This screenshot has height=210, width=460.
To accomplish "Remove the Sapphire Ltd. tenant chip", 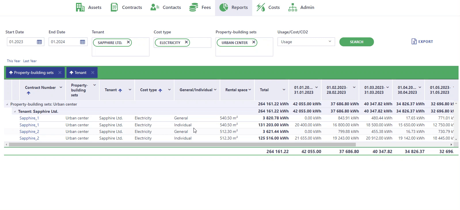I will [x=128, y=42].
